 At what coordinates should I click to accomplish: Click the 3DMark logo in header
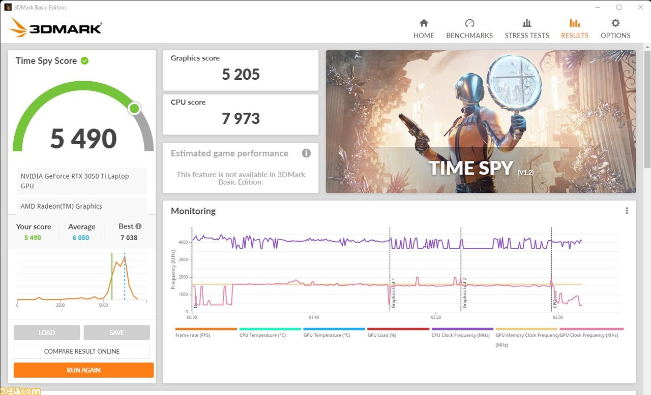coord(56,27)
